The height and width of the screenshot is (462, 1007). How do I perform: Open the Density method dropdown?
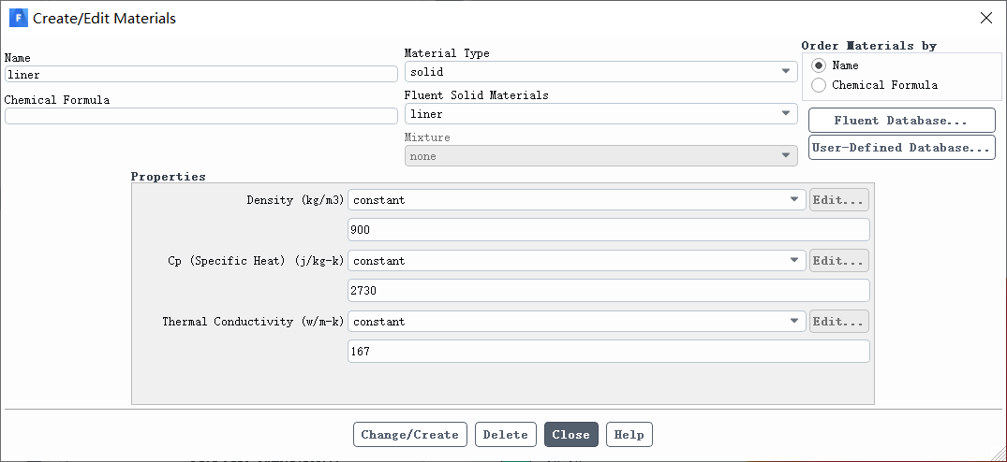[x=577, y=200]
